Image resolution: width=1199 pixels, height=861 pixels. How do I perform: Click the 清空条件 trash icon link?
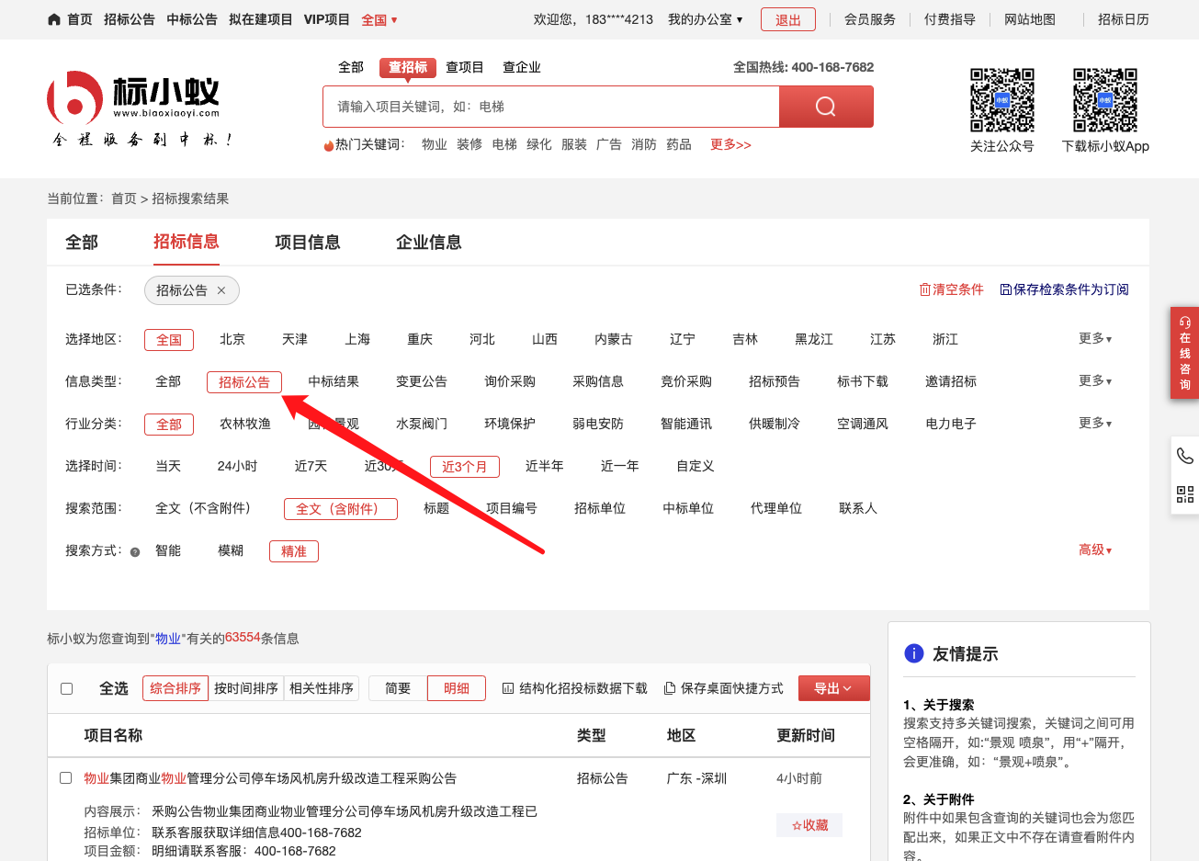tap(951, 289)
